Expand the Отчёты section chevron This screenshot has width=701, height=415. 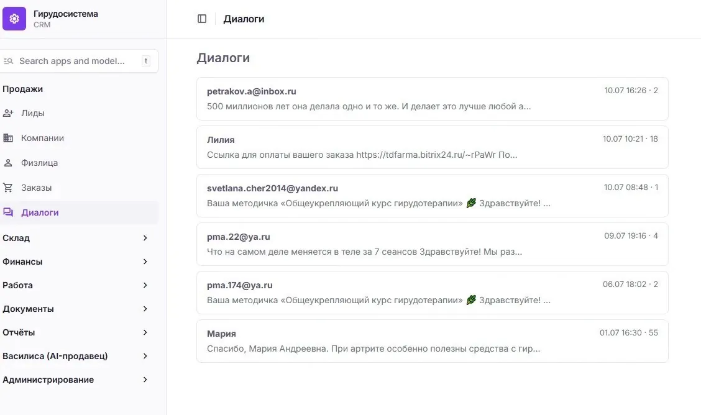click(x=145, y=333)
